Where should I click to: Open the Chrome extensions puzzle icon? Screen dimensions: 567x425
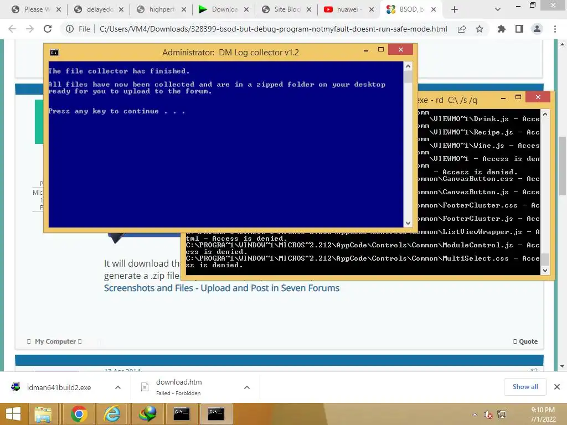tap(502, 29)
